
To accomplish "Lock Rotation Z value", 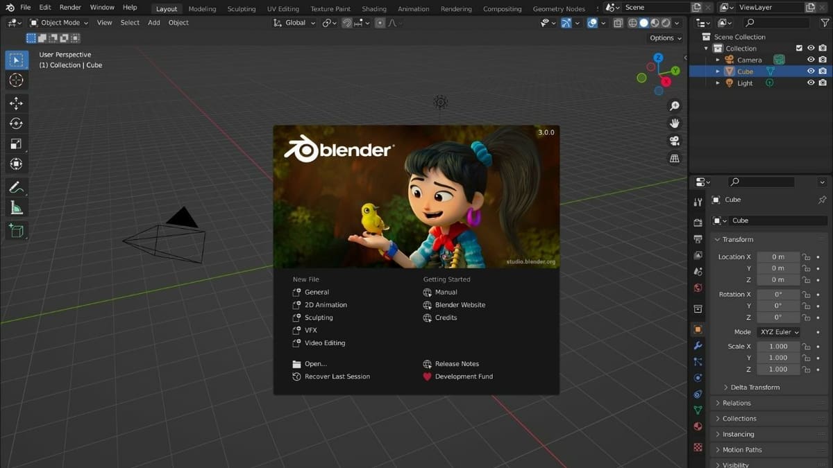I will point(806,318).
